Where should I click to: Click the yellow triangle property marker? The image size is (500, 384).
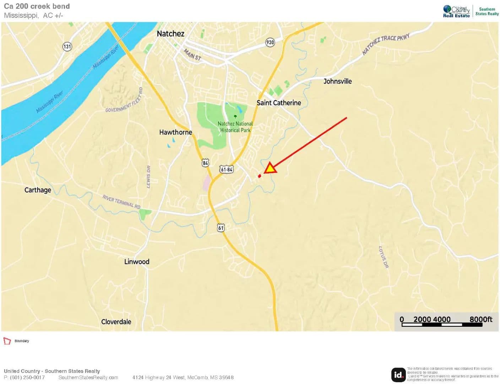pyautogui.click(x=270, y=169)
